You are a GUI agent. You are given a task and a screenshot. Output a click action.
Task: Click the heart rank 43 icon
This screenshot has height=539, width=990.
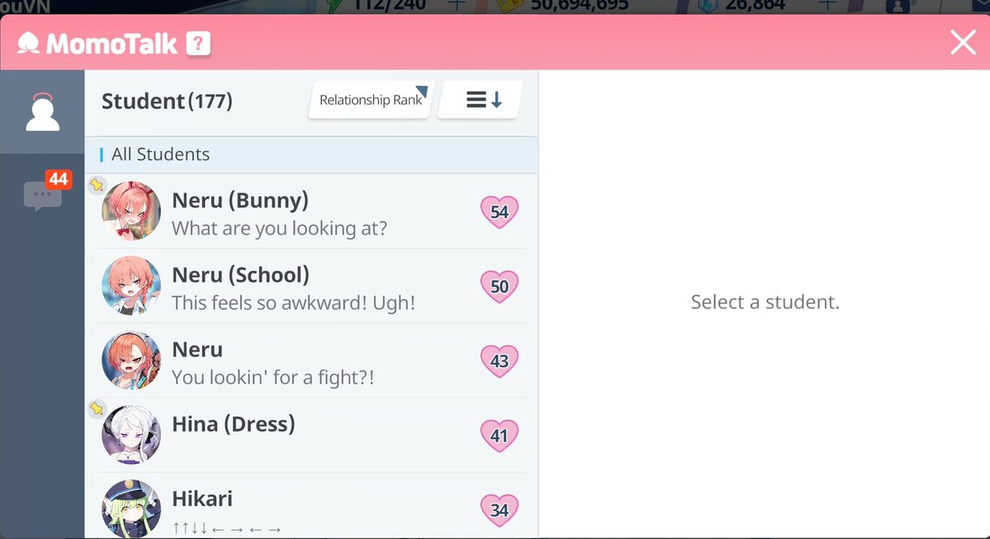500,361
